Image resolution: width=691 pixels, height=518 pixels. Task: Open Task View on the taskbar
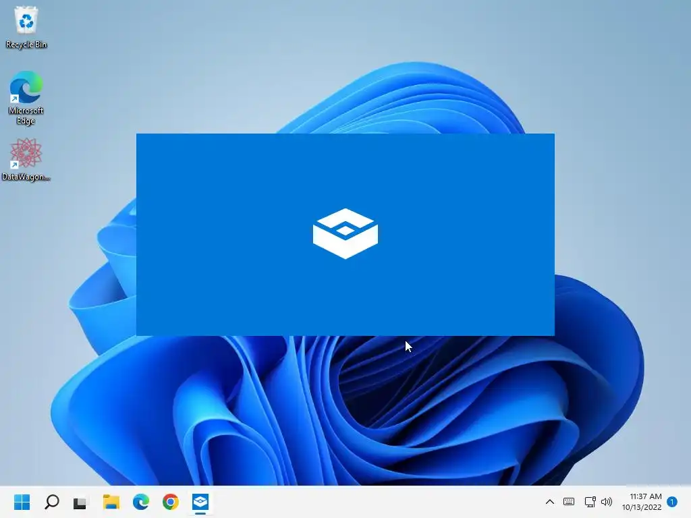[80, 502]
